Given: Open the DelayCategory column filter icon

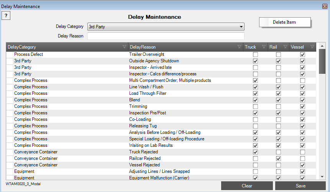Looking at the screenshot, I should pos(124,47).
